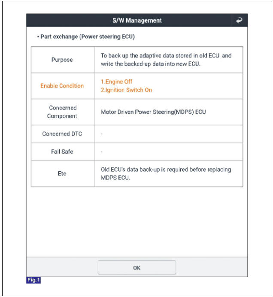The height and width of the screenshot is (297, 273).
Task: Confirm with the OK button
Action: [137, 267]
